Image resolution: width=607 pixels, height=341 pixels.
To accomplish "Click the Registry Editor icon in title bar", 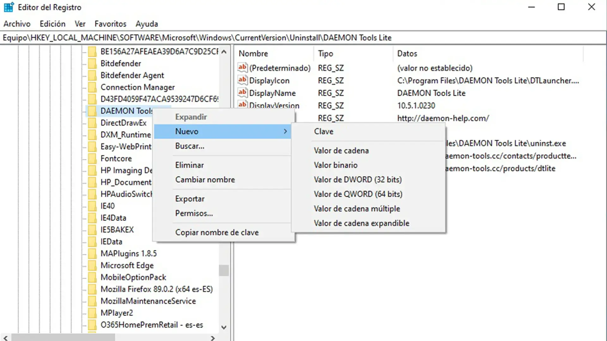I will (8, 7).
